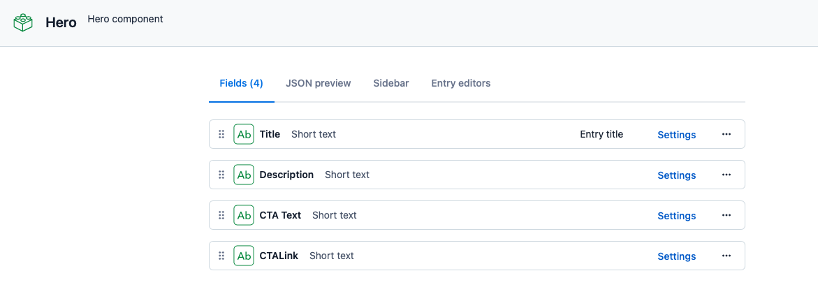Image resolution: width=818 pixels, height=308 pixels.
Task: Click the drag handle of CTA Text field
Action: 221,215
